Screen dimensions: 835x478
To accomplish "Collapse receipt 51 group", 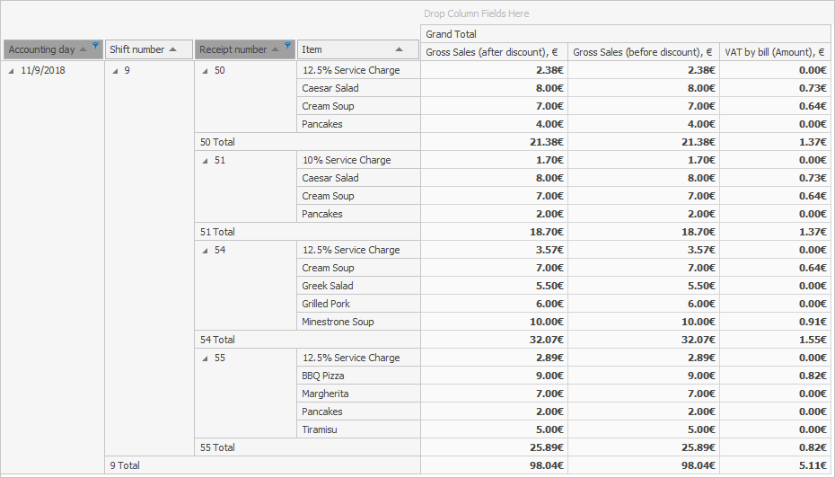I will pos(205,160).
